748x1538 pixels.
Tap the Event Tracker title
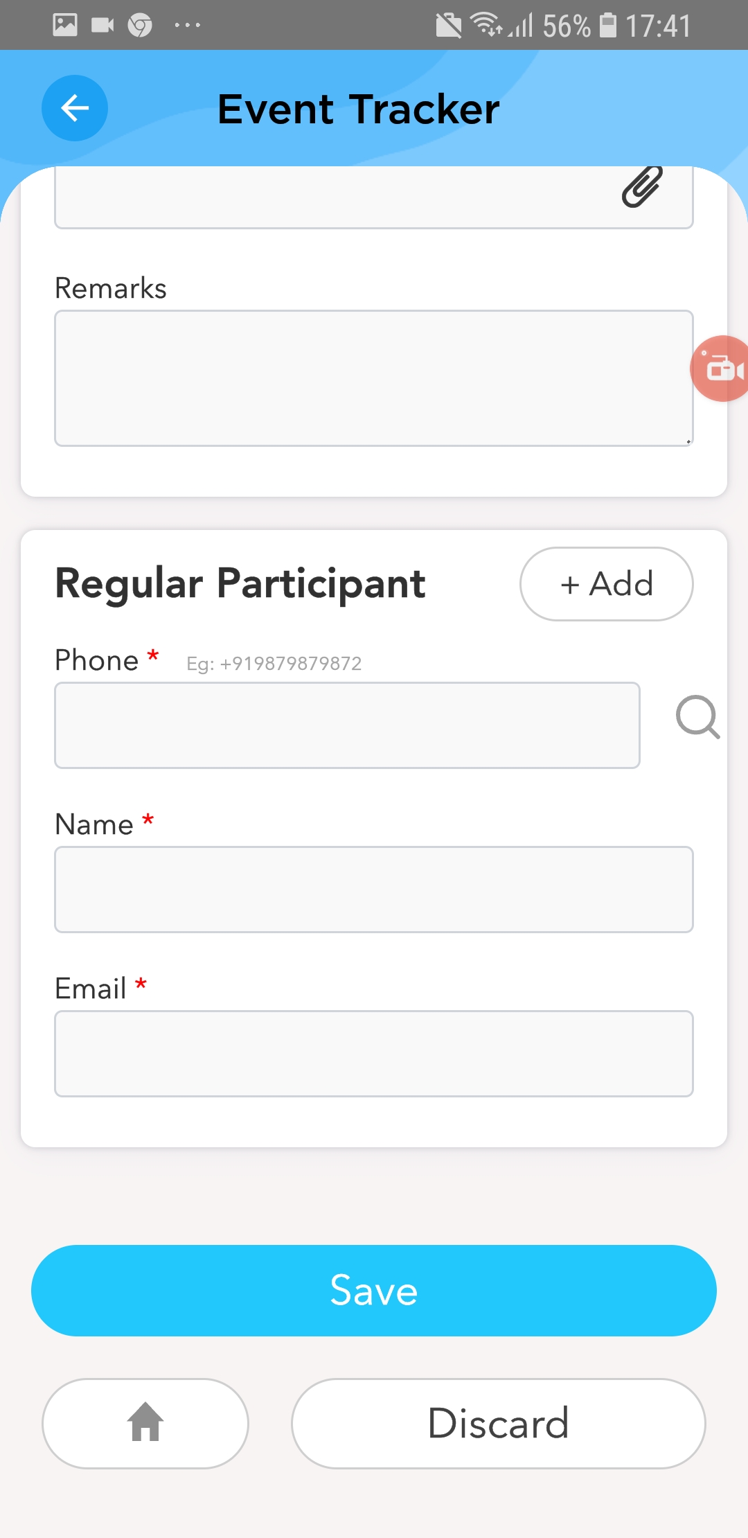tap(358, 109)
